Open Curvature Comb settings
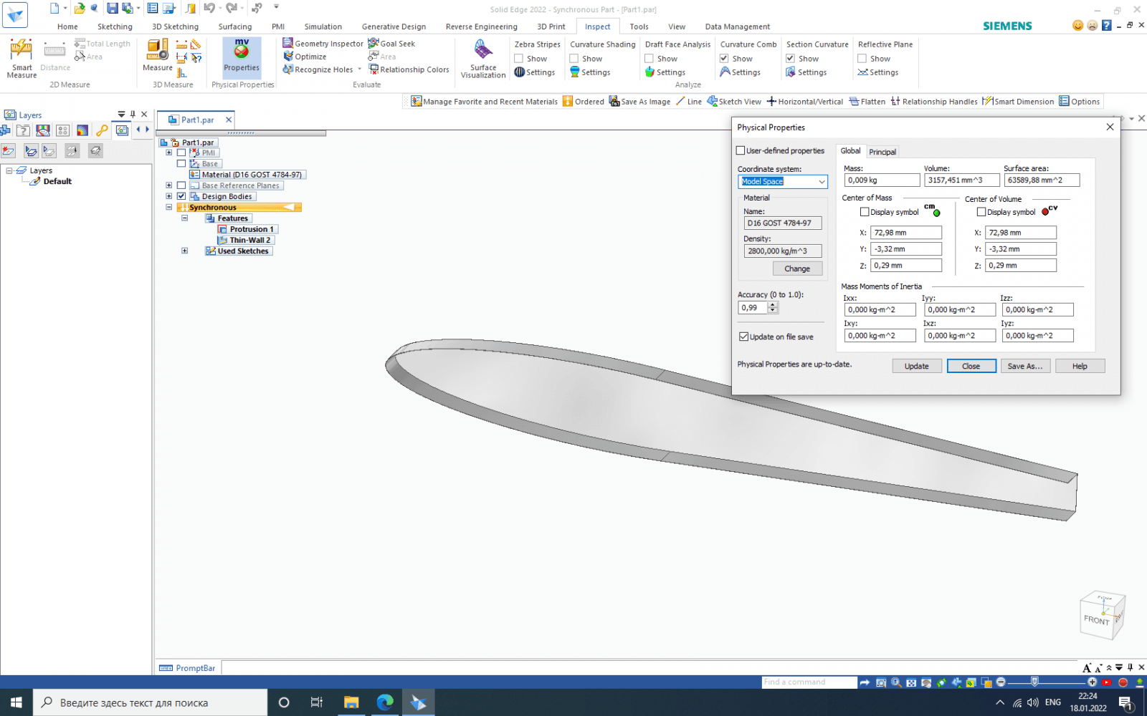The image size is (1147, 716). [x=741, y=72]
